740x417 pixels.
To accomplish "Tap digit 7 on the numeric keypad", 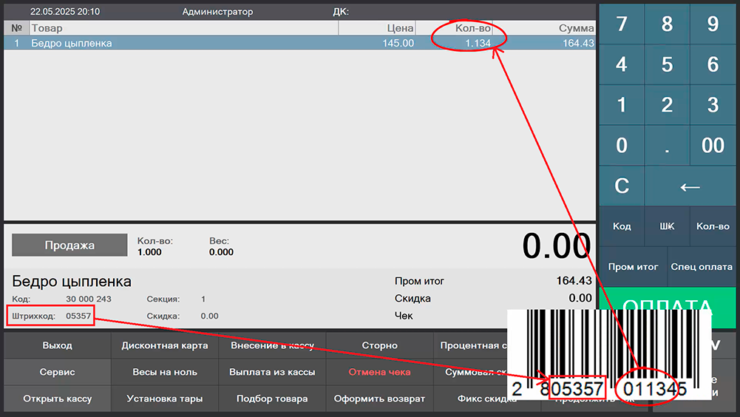I will pos(621,24).
